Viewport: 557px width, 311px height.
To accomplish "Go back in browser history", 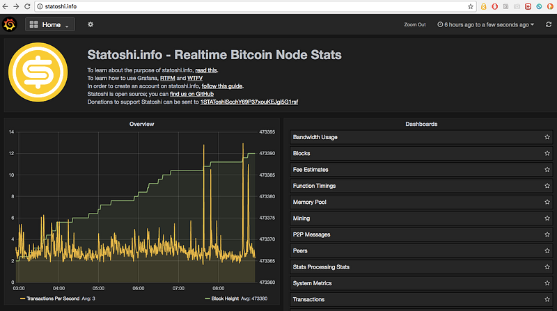I will coord(5,6).
